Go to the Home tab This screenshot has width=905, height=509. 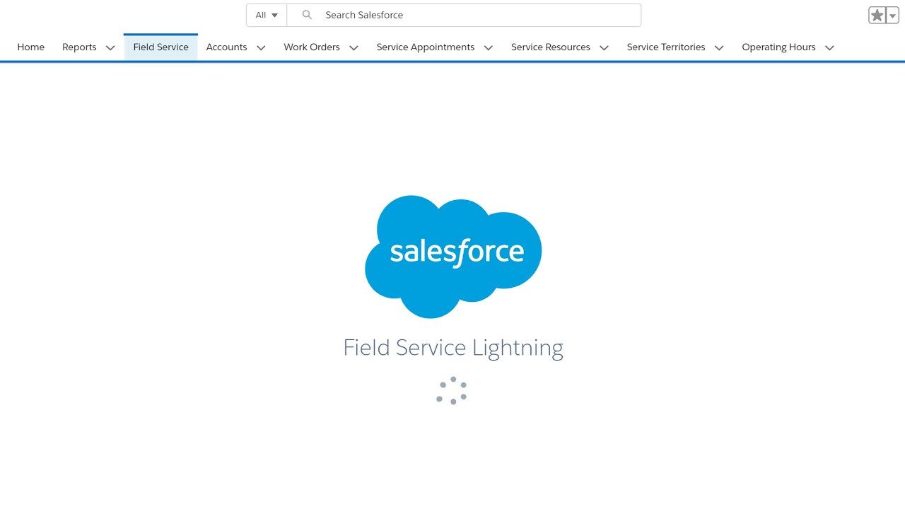tap(31, 47)
